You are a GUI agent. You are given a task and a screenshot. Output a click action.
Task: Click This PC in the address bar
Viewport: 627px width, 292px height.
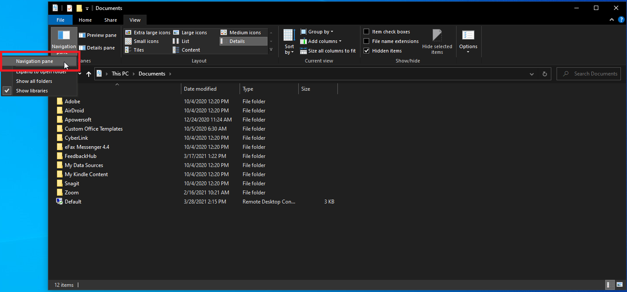(120, 74)
